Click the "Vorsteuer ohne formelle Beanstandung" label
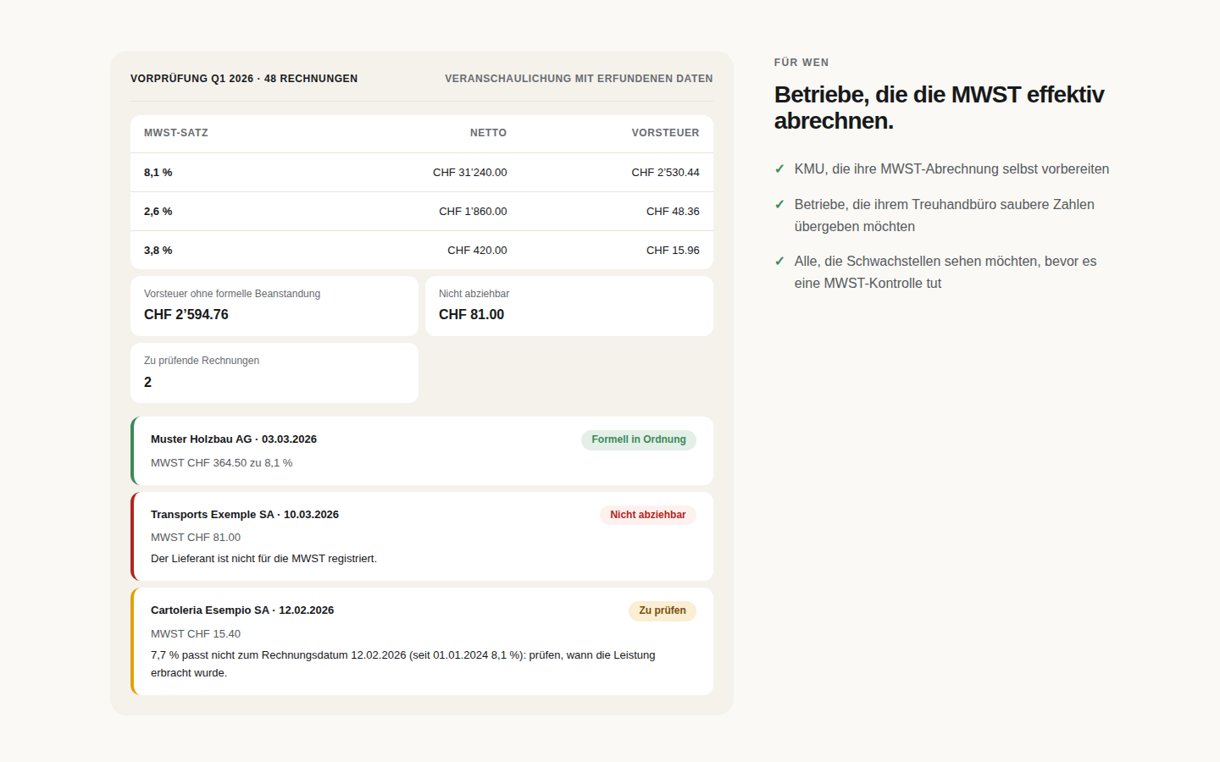Image resolution: width=1220 pixels, height=762 pixels. [x=232, y=294]
